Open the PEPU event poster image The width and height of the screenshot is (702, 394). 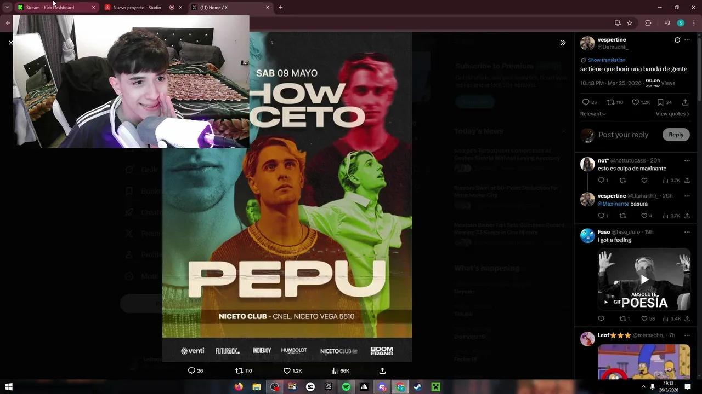(x=287, y=196)
